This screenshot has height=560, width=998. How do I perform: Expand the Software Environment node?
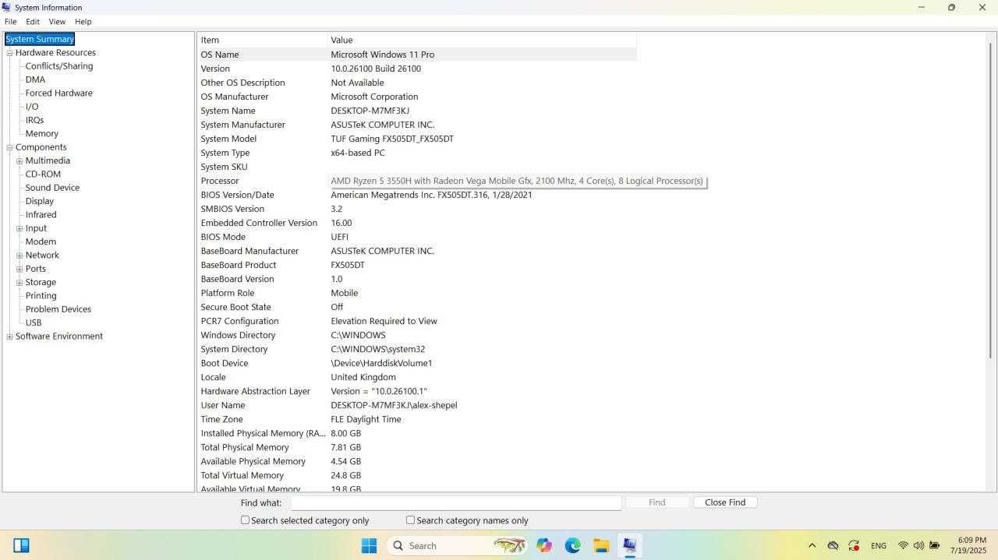pos(10,336)
